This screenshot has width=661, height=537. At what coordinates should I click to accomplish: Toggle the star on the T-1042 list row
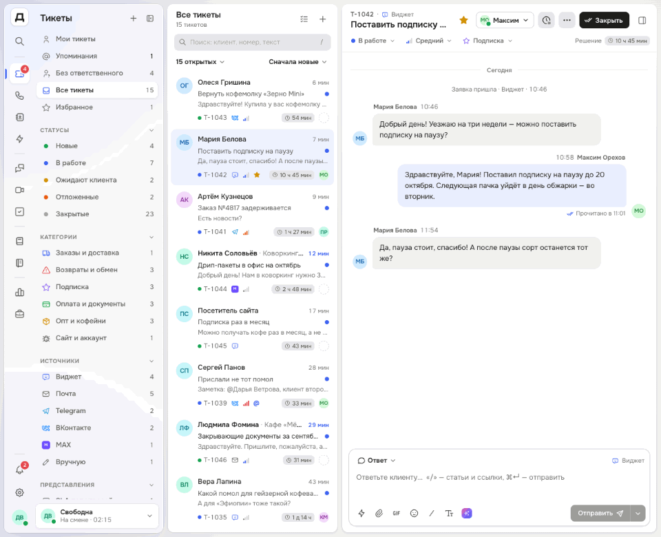click(x=257, y=175)
